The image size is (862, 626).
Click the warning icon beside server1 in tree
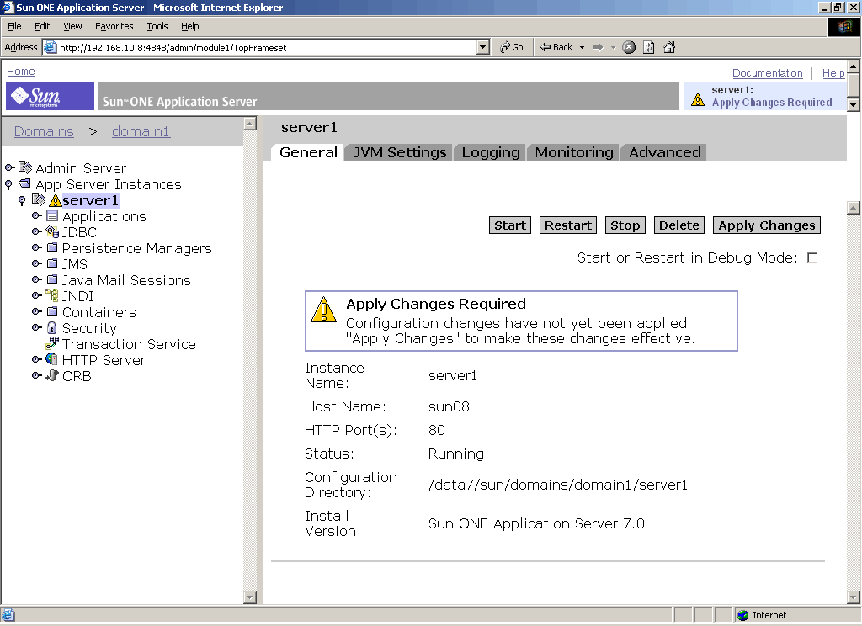(x=55, y=200)
